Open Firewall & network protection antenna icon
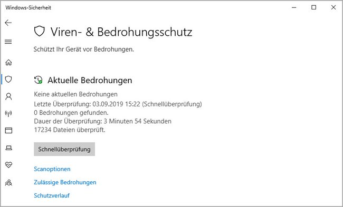Image resolution: width=343 pixels, height=207 pixels. pos(8,113)
